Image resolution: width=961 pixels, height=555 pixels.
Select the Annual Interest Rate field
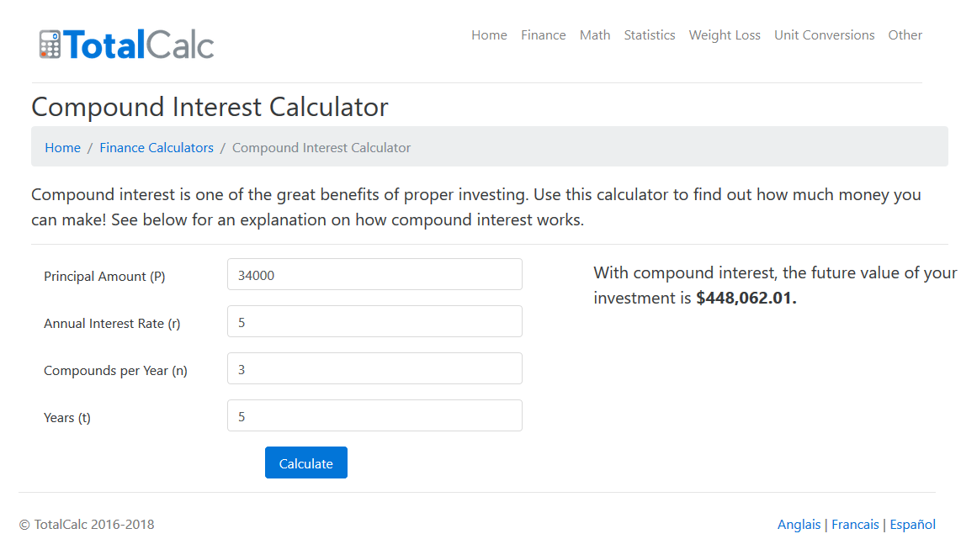[374, 320]
